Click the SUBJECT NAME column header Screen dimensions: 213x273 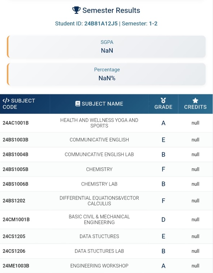[99, 104]
